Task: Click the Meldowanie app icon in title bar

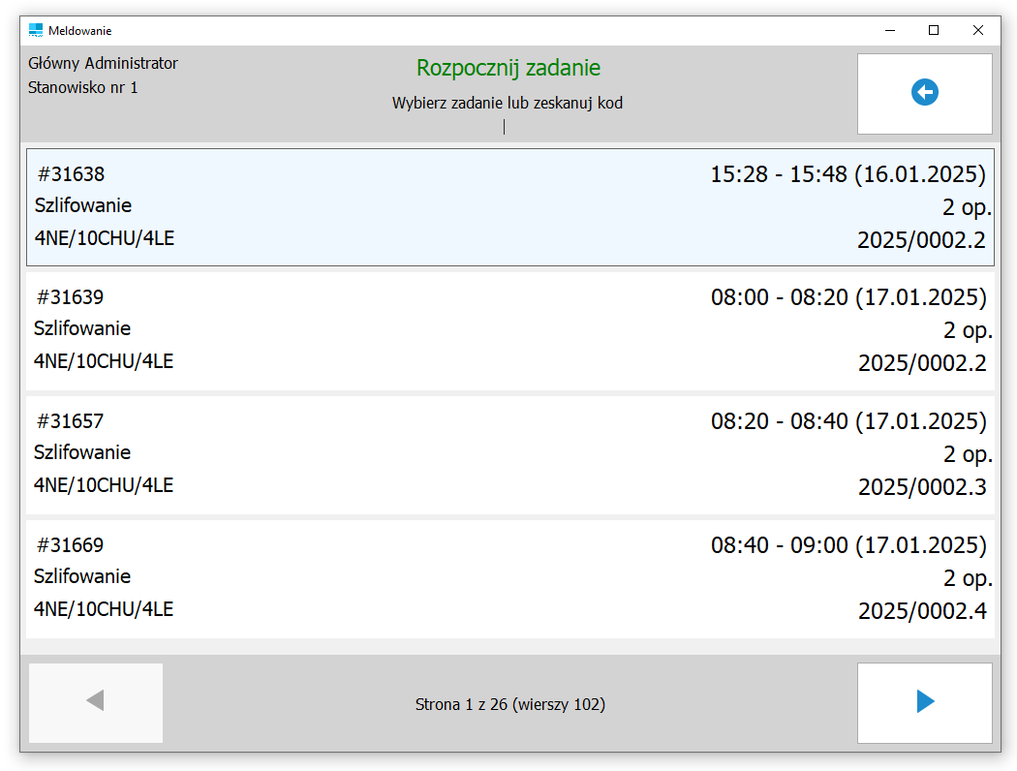Action: coord(36,31)
